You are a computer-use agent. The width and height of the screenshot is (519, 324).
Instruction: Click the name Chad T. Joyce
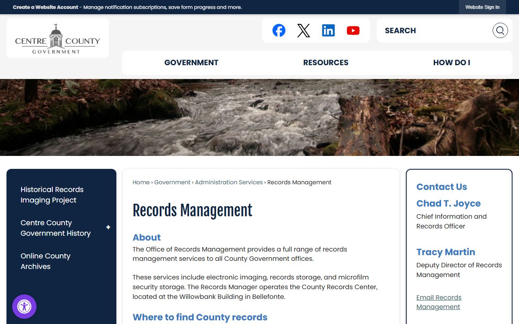click(448, 203)
